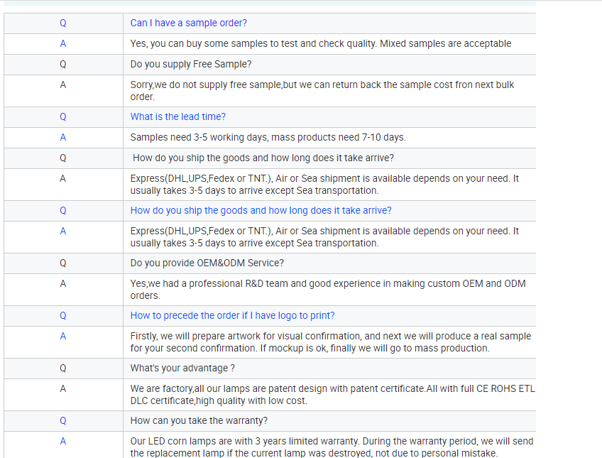Image resolution: width=602 pixels, height=458 pixels.
Task: Click the answer mentioning professional R&D team
Action: point(328,290)
